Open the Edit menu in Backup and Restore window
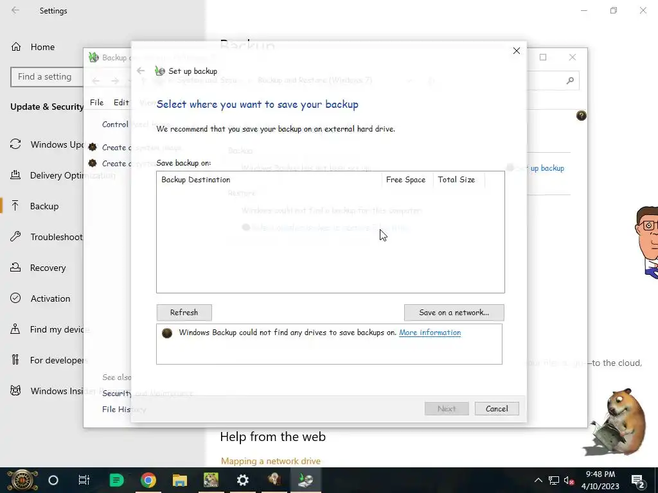 click(121, 102)
